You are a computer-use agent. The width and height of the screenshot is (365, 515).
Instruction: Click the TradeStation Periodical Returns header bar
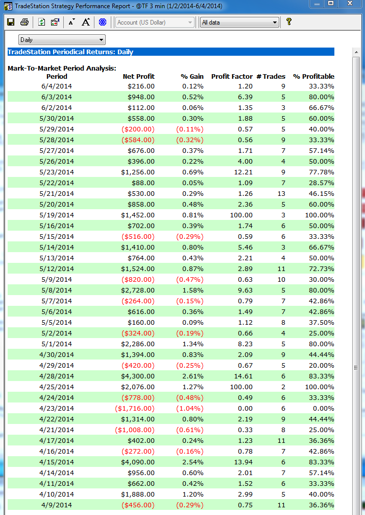(171, 52)
